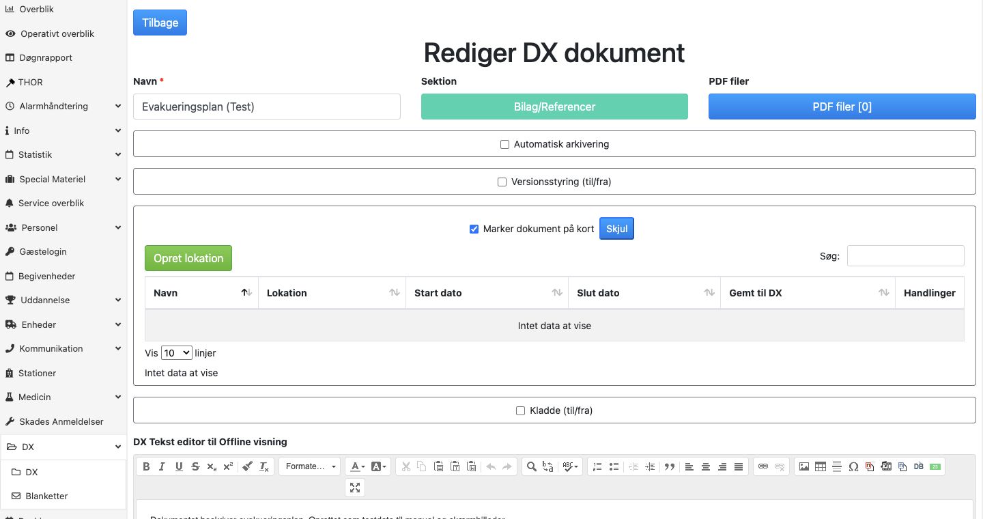
Task: Justify the editor text
Action: click(739, 466)
